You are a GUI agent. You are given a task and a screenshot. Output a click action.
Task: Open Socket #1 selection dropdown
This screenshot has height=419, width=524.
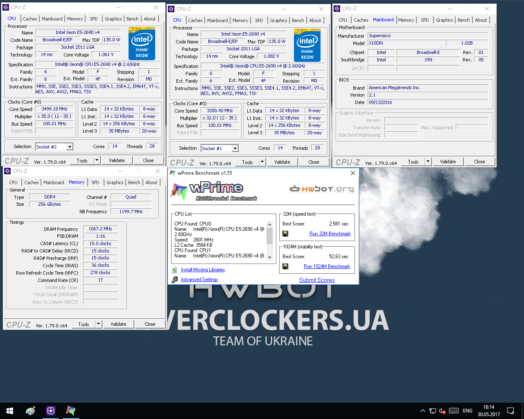point(235,148)
